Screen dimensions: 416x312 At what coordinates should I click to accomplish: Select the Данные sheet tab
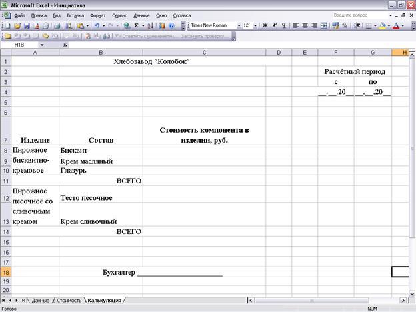tap(40, 301)
